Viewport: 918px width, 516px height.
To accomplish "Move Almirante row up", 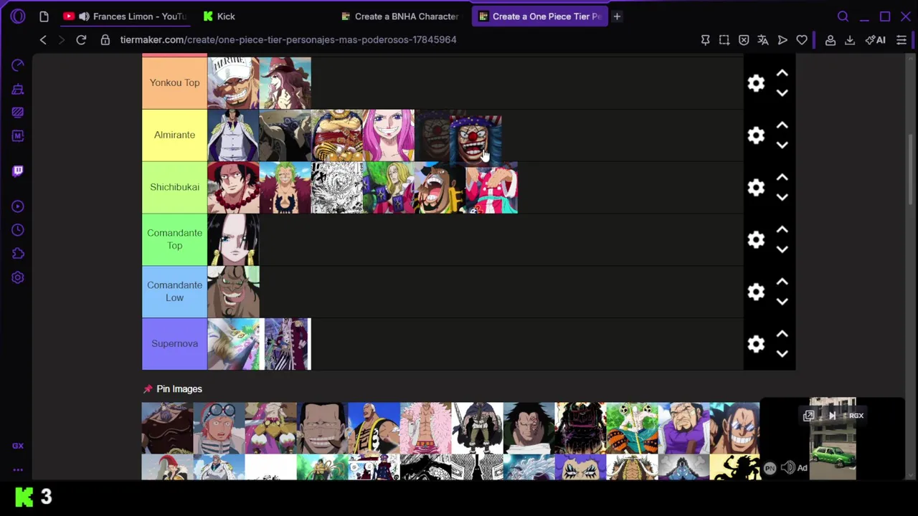I will click(782, 125).
